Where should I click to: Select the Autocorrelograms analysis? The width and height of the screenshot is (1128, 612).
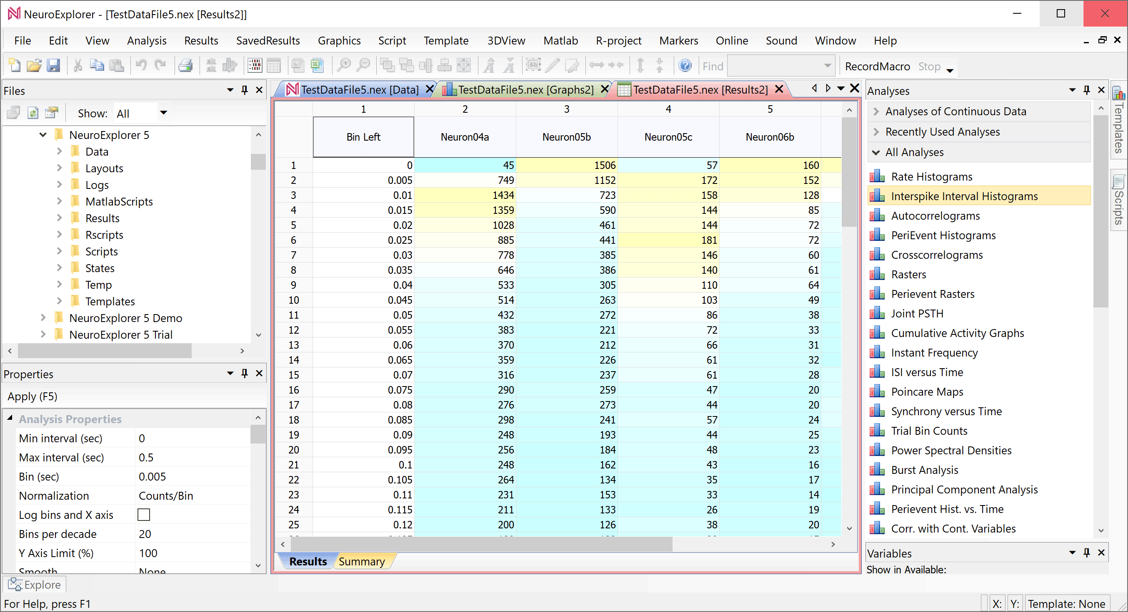[x=935, y=216]
